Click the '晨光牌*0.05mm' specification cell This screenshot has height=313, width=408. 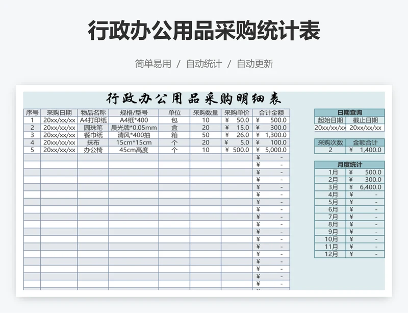134,128
